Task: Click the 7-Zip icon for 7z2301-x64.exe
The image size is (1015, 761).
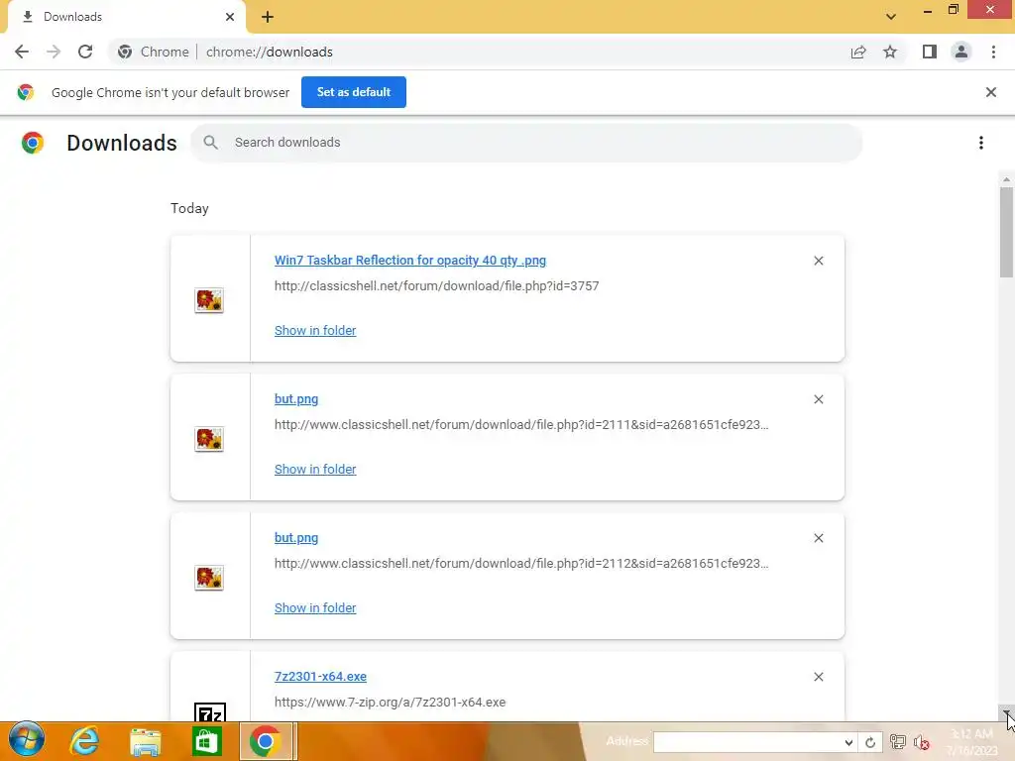Action: [210, 711]
